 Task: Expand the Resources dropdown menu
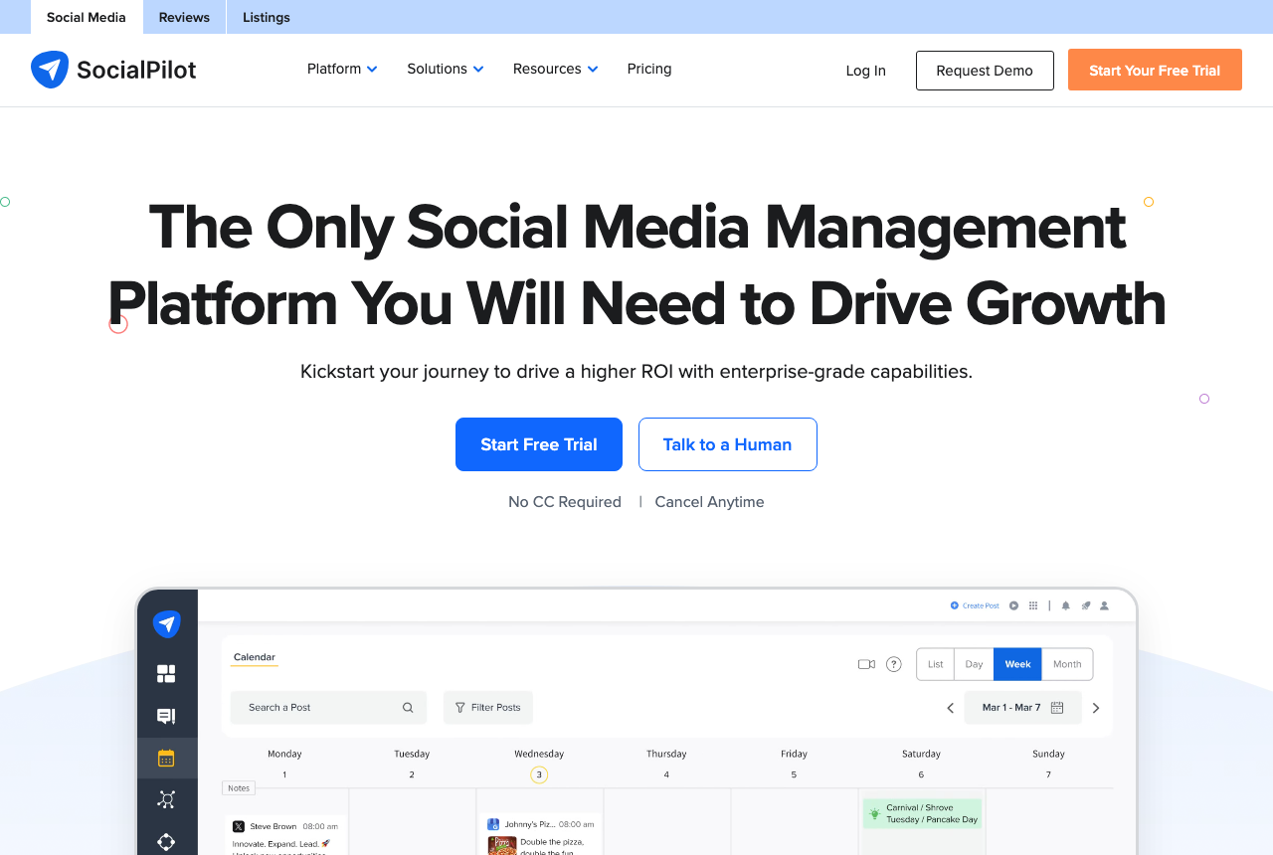tap(556, 69)
